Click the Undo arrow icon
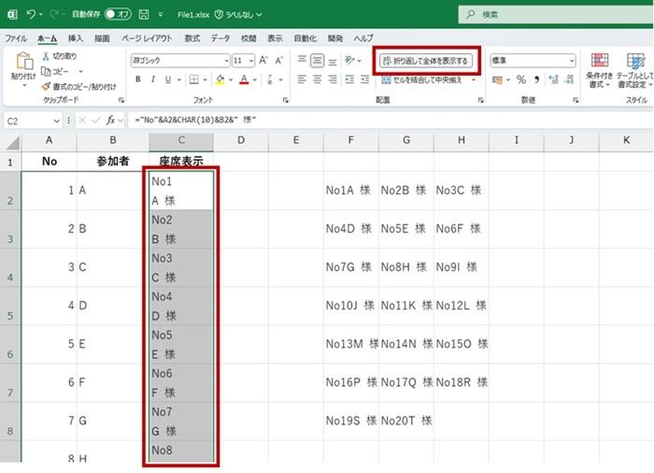 [x=31, y=14]
